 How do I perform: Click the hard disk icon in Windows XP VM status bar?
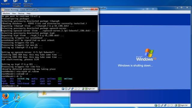click(156, 105)
